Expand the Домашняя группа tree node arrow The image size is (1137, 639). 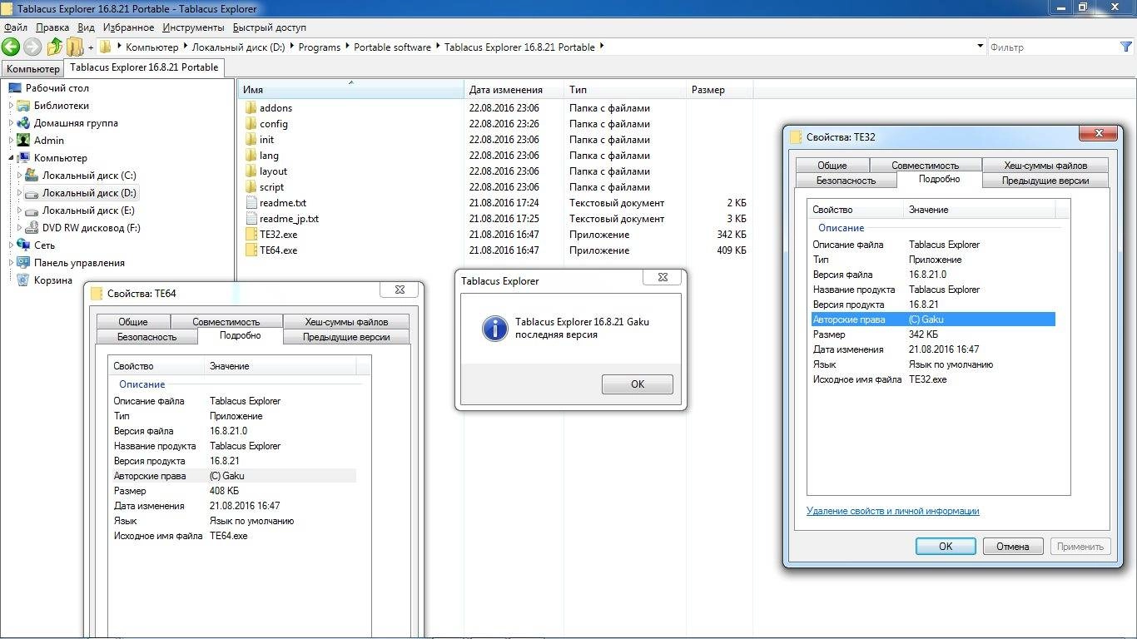pyautogui.click(x=12, y=123)
